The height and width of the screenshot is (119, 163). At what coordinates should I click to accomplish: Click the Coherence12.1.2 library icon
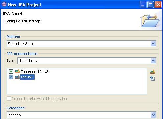pyautogui.click(x=17, y=72)
